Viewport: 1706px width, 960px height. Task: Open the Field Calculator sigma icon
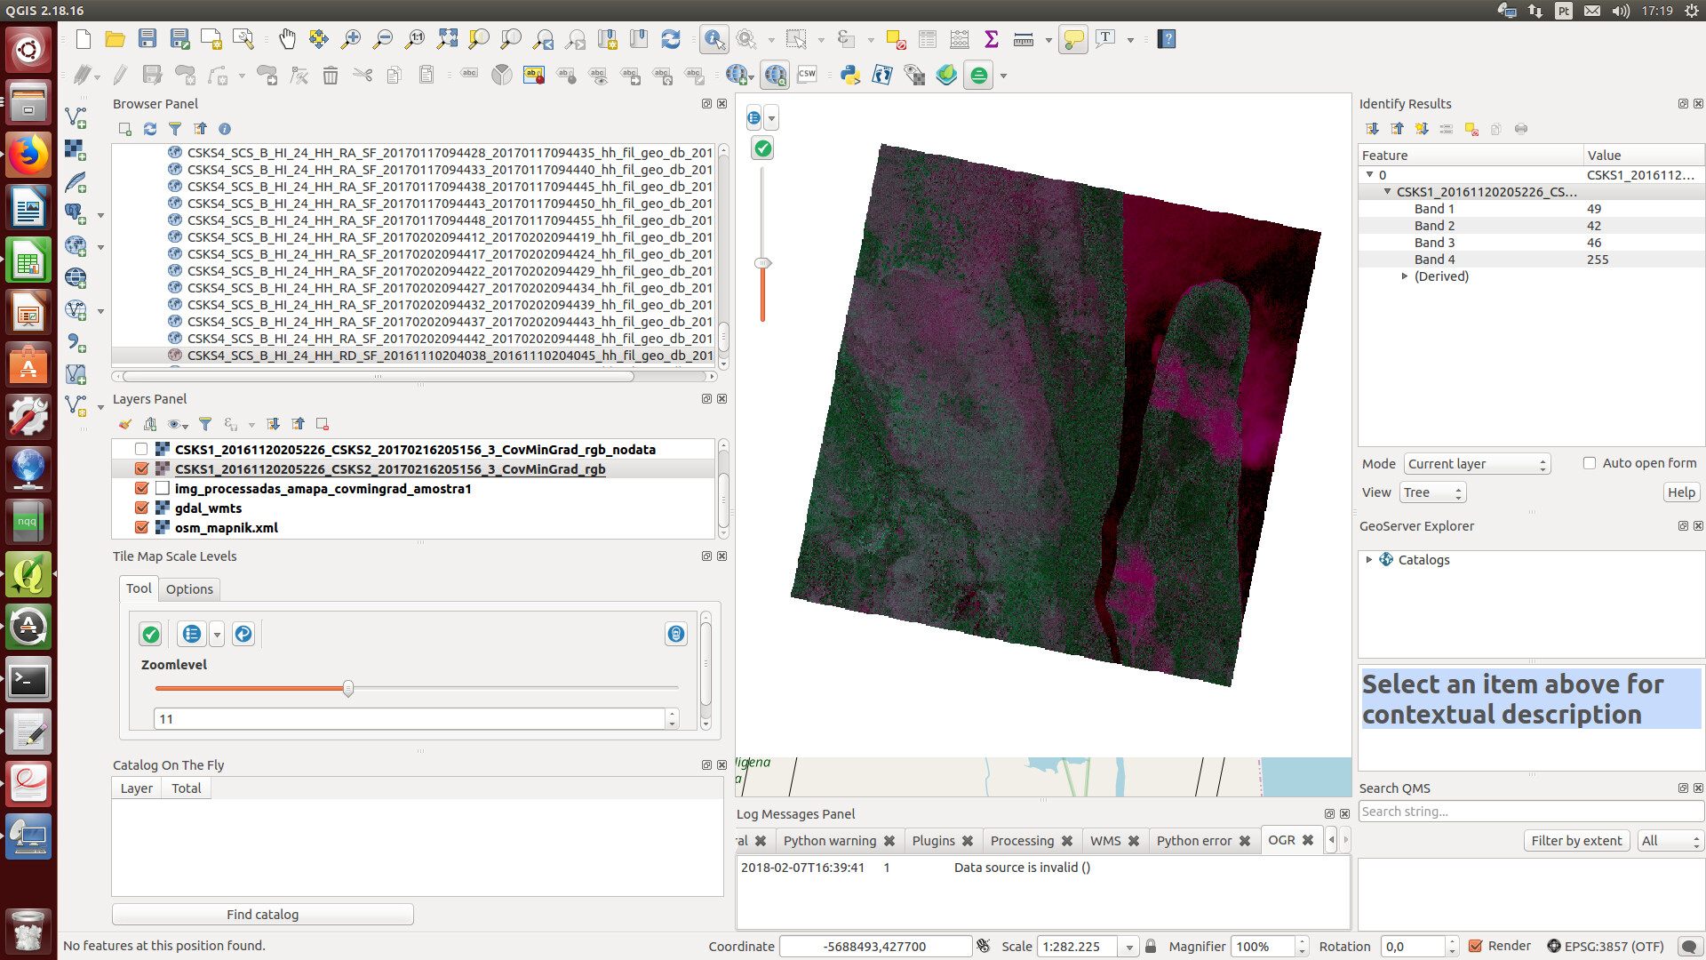point(992,39)
